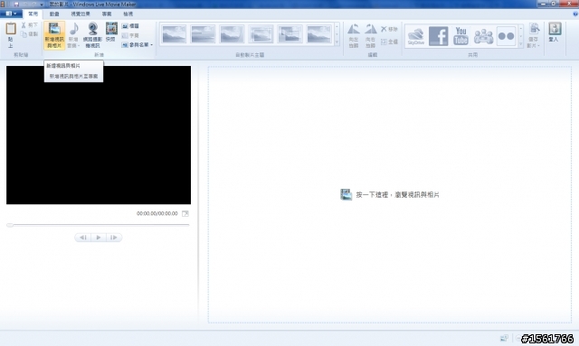Share the movie to Facebook
579x346 pixels.
(x=438, y=36)
